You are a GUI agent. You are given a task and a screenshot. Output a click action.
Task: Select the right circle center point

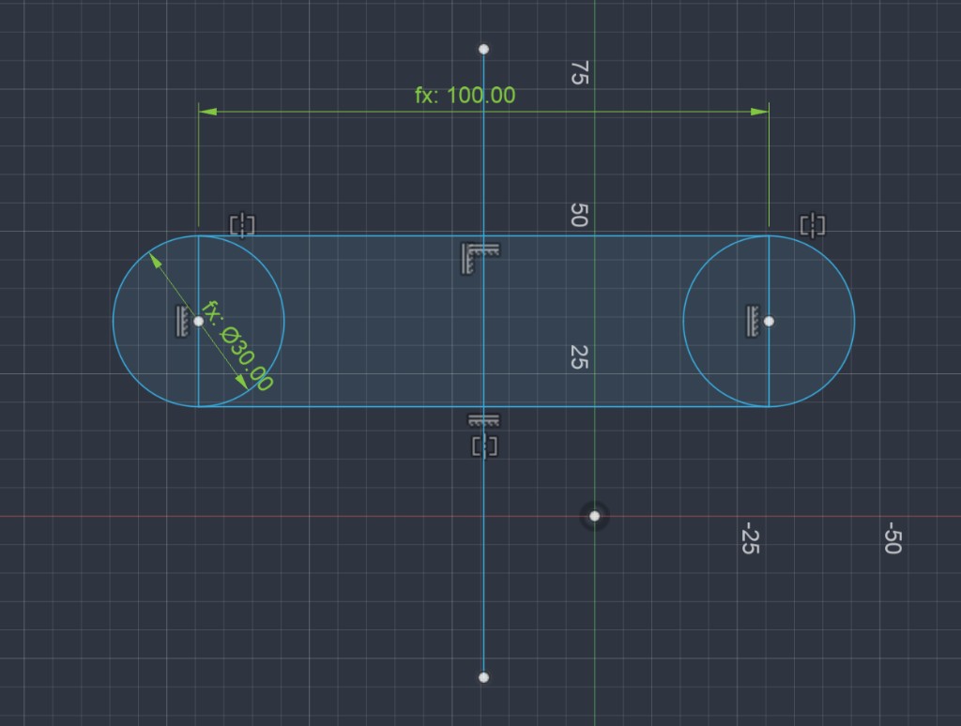coord(770,321)
